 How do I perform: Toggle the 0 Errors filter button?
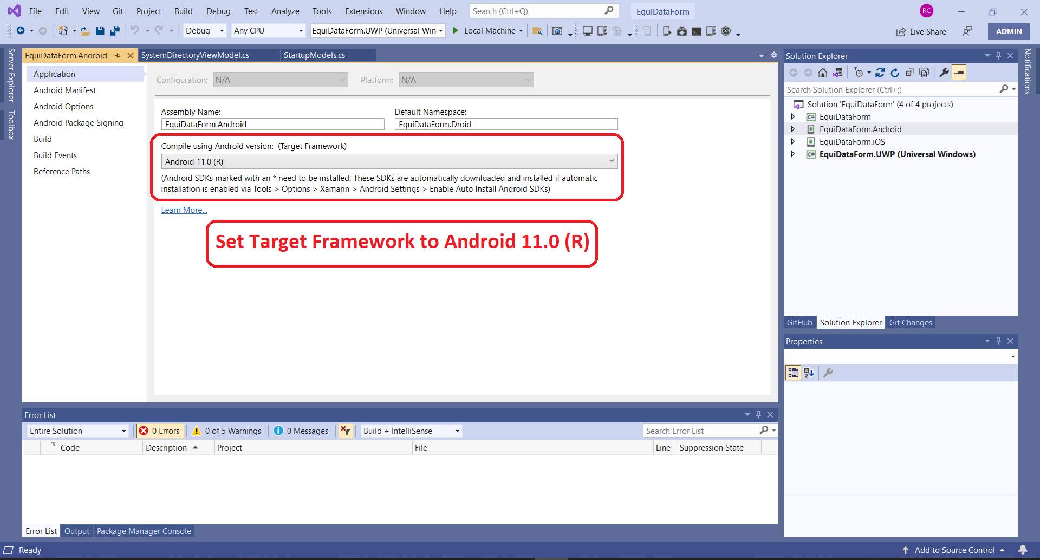click(160, 431)
